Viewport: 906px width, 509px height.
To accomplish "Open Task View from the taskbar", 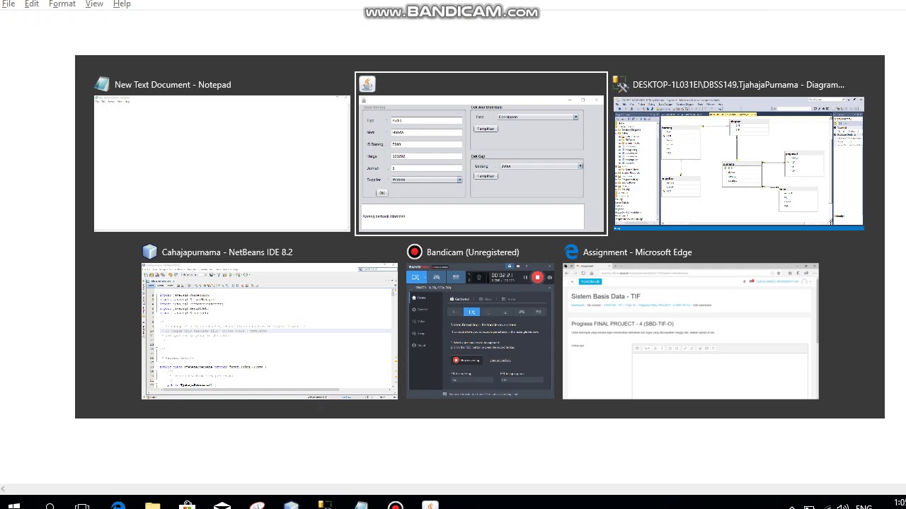I will coord(83,505).
